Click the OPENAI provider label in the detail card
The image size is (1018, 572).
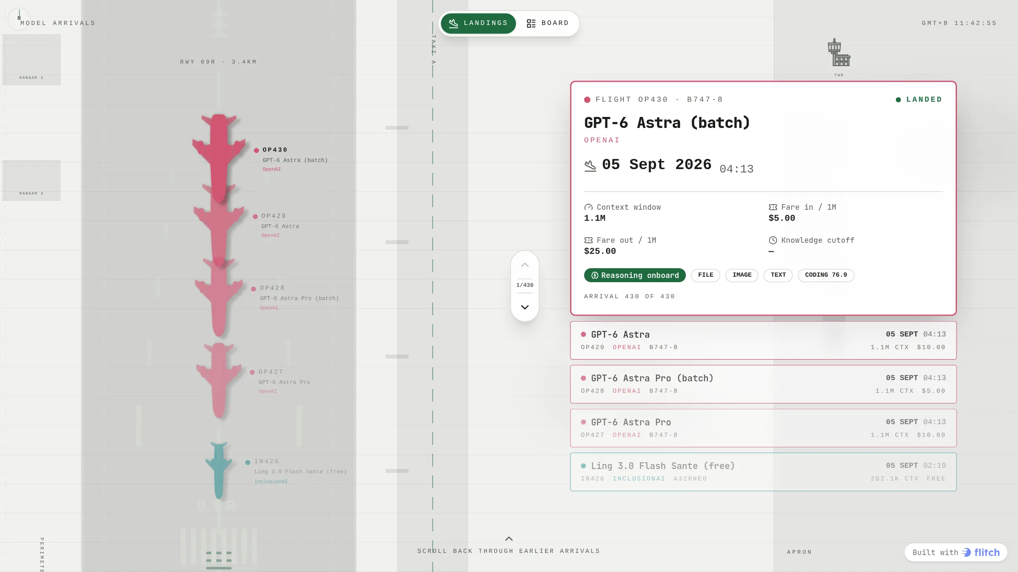(x=602, y=140)
